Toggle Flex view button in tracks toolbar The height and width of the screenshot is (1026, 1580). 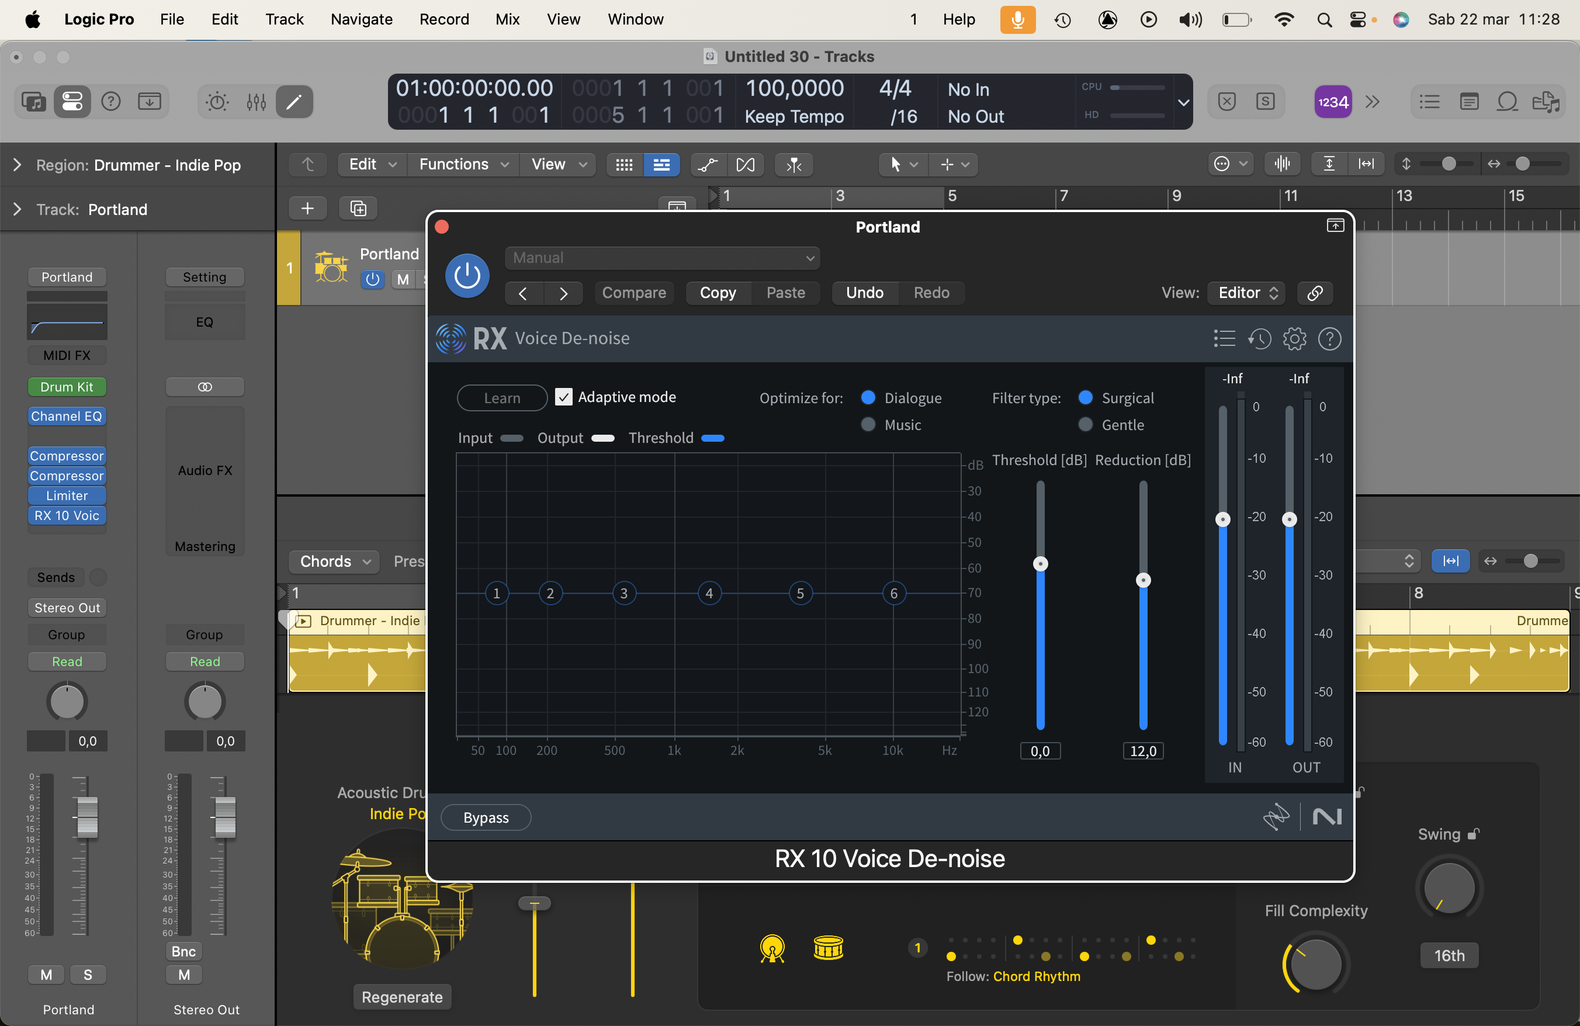point(746,165)
